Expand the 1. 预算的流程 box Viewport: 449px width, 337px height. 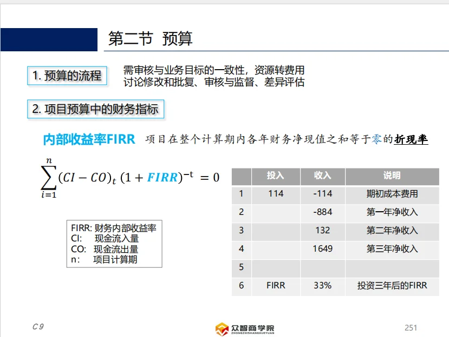pyautogui.click(x=67, y=76)
